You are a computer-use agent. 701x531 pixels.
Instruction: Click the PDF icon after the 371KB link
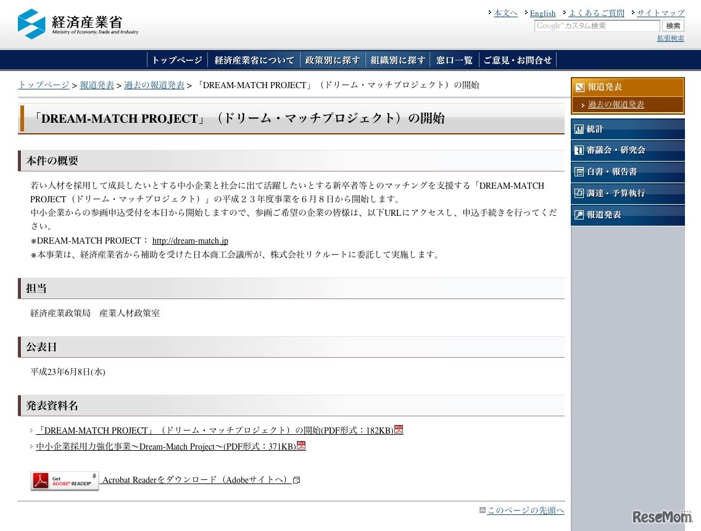pyautogui.click(x=301, y=445)
